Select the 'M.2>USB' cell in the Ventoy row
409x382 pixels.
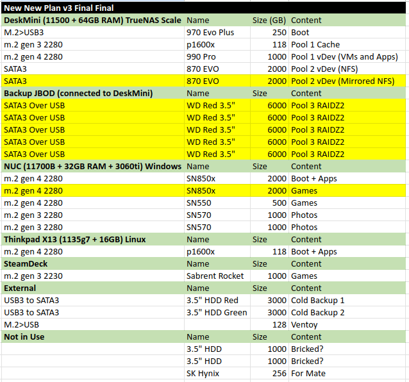click(x=92, y=324)
